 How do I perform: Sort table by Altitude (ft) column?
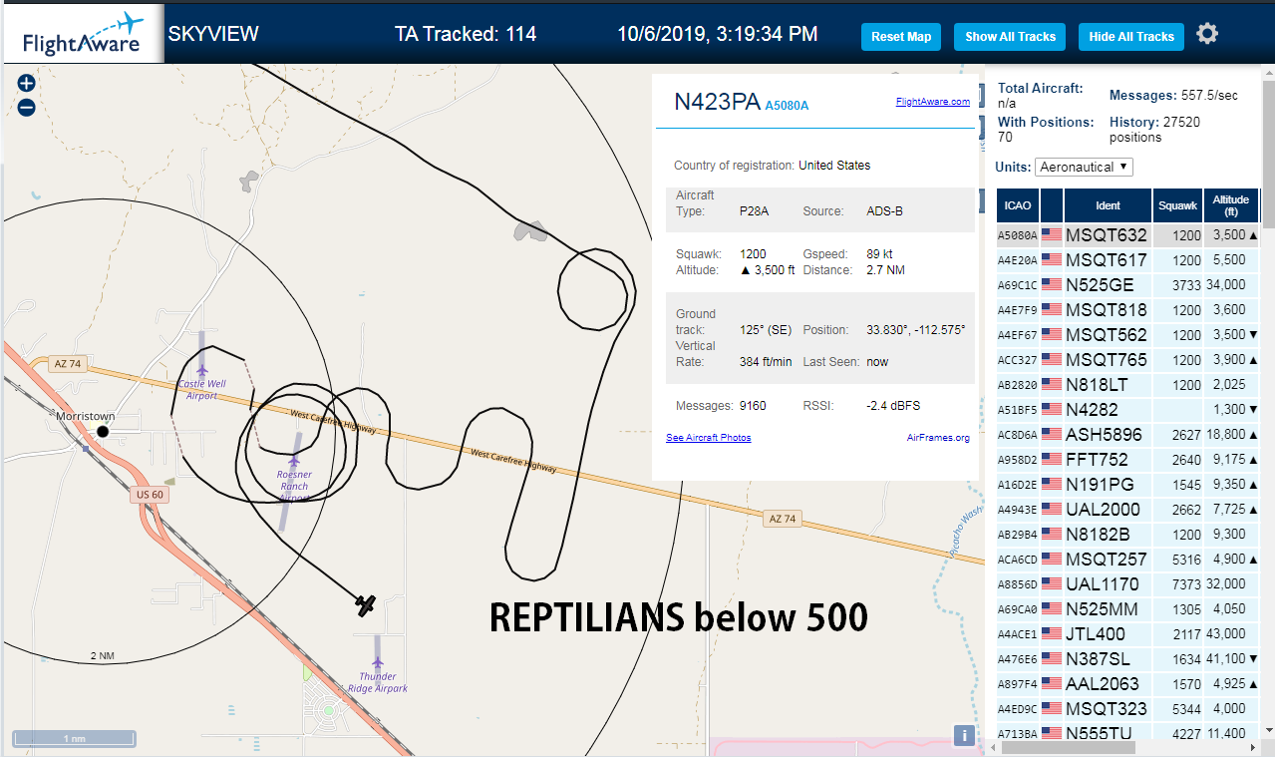click(1231, 205)
